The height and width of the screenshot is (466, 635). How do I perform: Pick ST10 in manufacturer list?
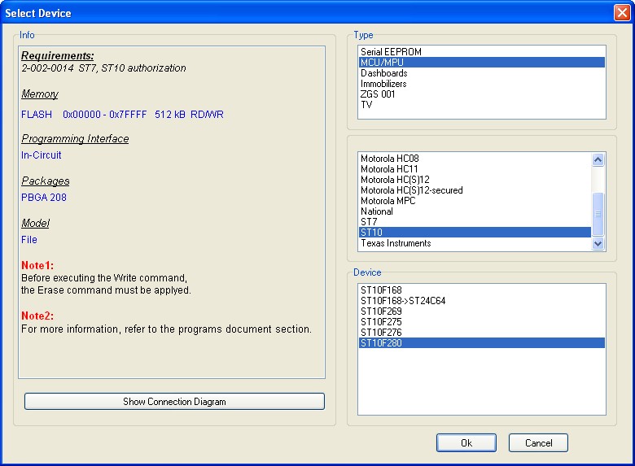(x=475, y=233)
